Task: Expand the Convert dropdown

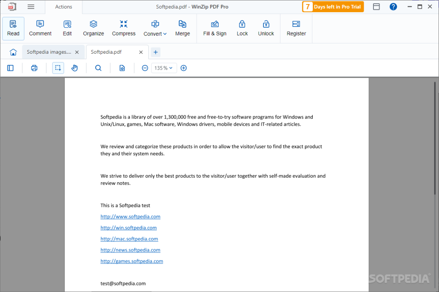Action: [155, 28]
